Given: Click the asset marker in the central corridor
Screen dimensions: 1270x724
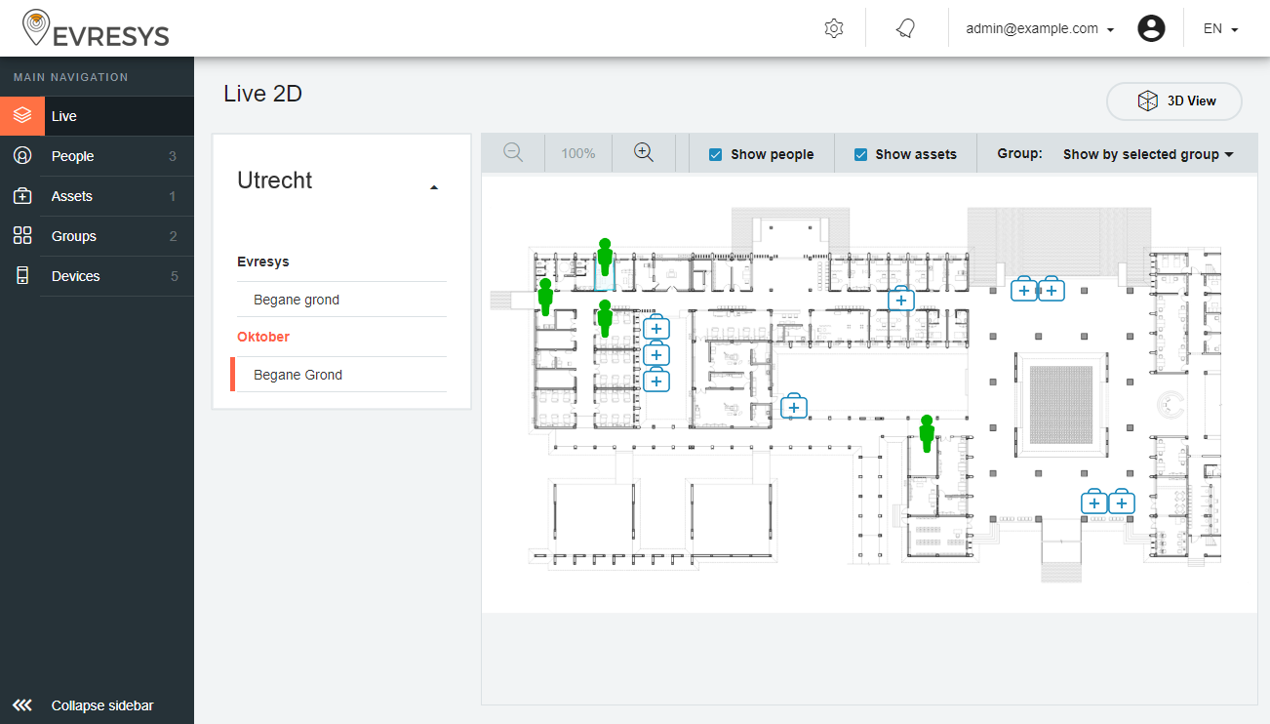Looking at the screenshot, I should [x=794, y=407].
